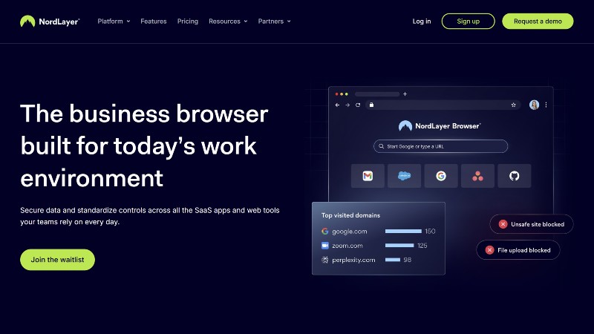Click the GitHub shortcut tile

coord(514,176)
